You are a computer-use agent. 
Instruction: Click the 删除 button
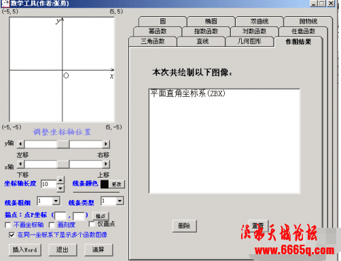pyautogui.click(x=184, y=226)
